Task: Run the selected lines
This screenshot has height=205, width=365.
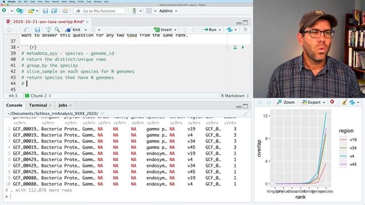Action: 209,30
